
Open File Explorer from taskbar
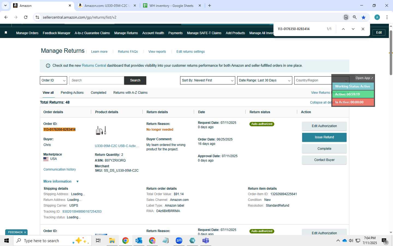(112, 241)
